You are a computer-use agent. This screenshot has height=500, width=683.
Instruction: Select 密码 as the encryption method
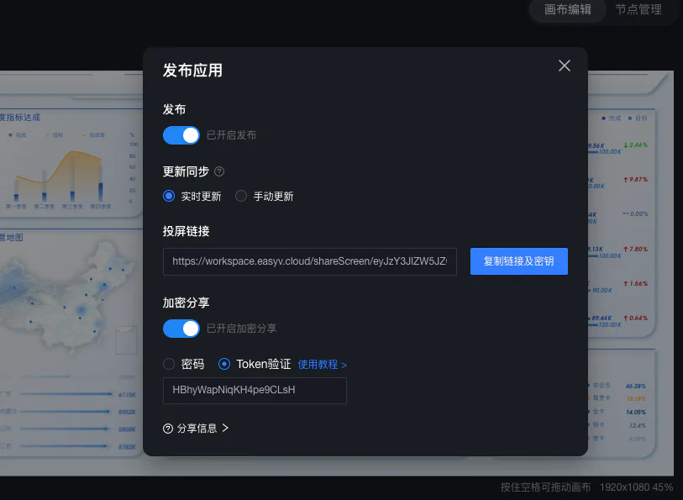(x=169, y=364)
